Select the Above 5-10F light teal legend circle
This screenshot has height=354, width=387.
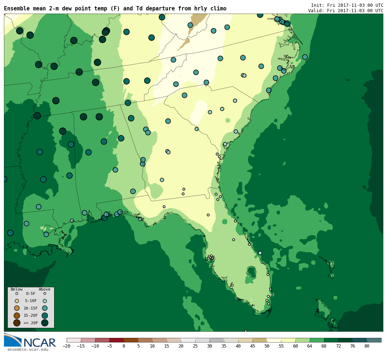(45, 301)
